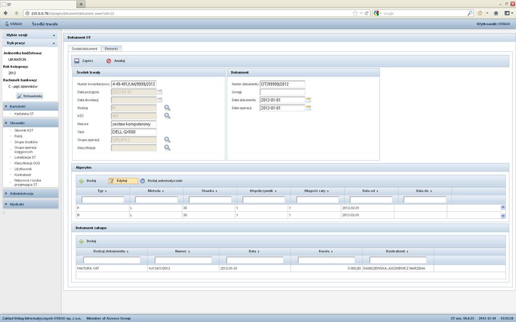Click the search magnifier in Google box
516x322 pixels.
click(x=470, y=13)
